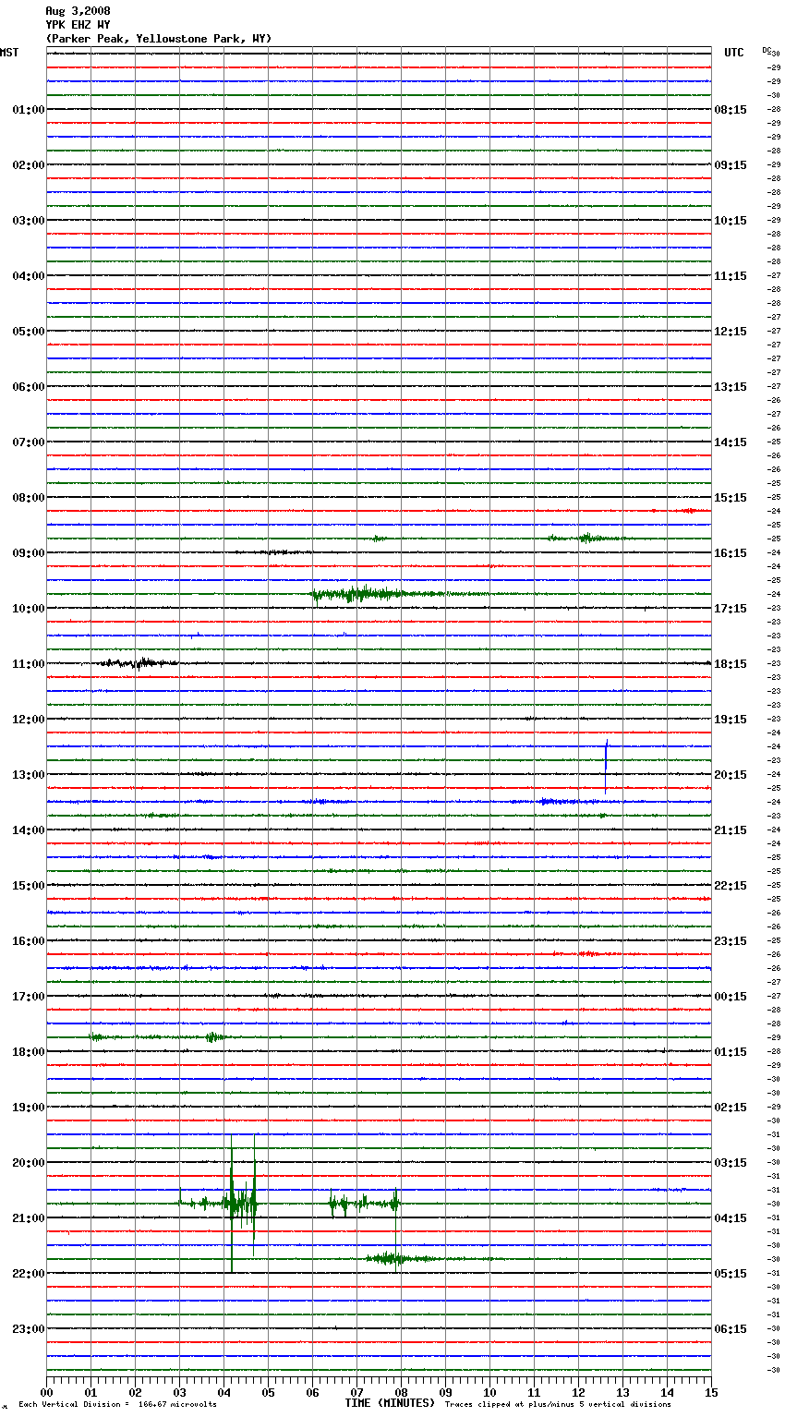Click the black event burst on 11:00 trace

click(x=139, y=662)
